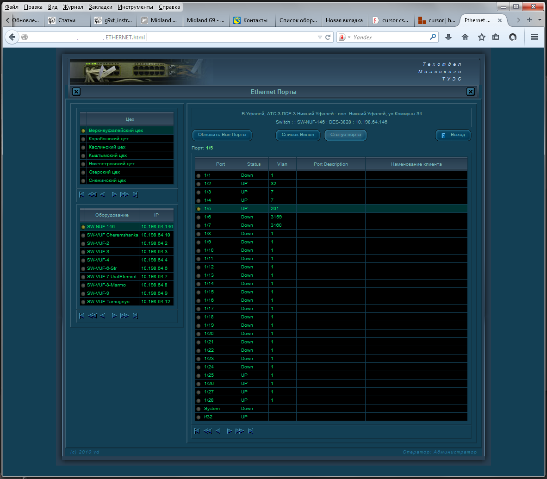Close Ethernet Порты panel with left X icon
Image resolution: width=547 pixels, height=479 pixels.
click(x=76, y=92)
